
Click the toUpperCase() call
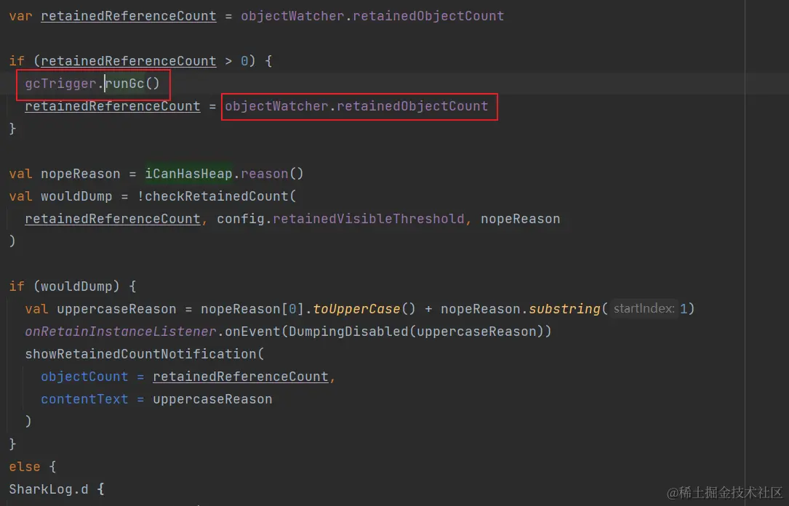click(364, 309)
